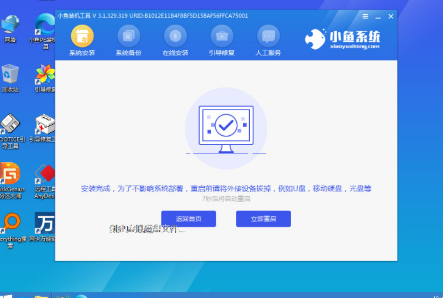Viewport: 443px width, 298px height.
Task: Select the 系统安装 tab icon
Action: pos(82,37)
